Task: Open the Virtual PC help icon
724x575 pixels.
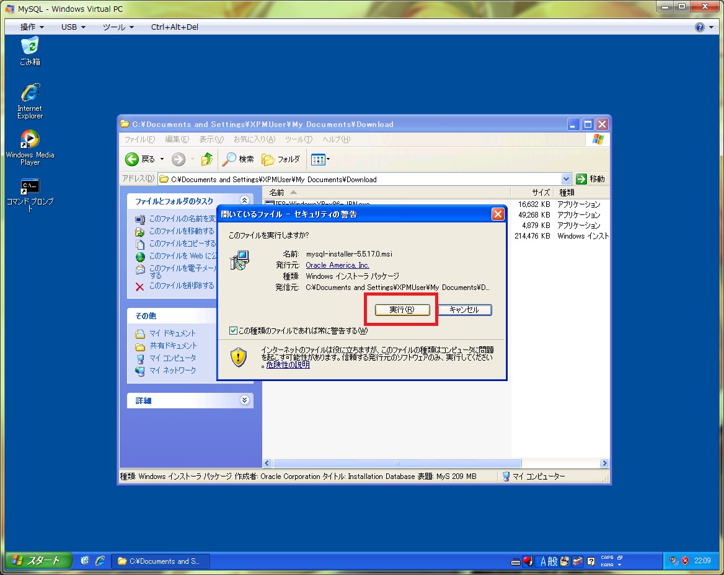Action: (700, 27)
